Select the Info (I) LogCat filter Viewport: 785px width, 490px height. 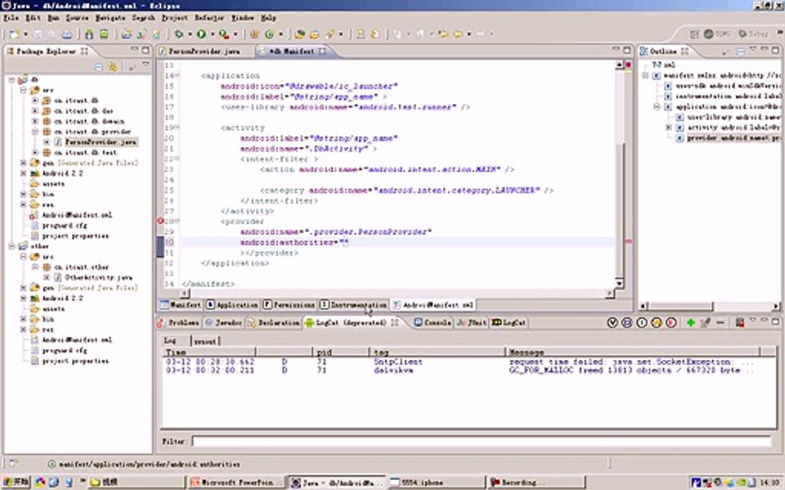pyautogui.click(x=642, y=323)
